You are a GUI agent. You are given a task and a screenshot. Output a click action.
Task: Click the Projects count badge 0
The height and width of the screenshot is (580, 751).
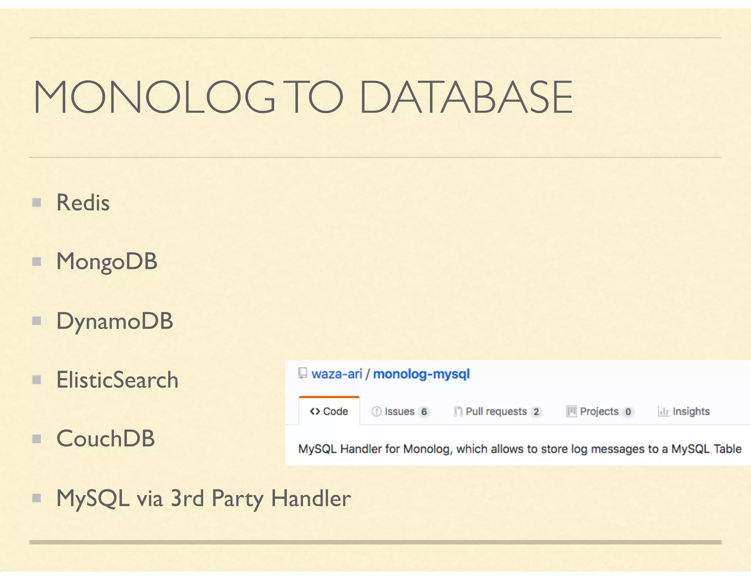point(628,412)
